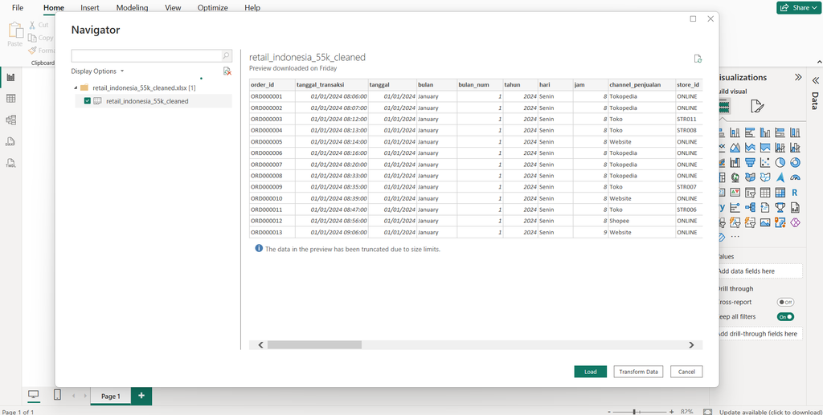Image resolution: width=823 pixels, height=415 pixels.
Task: Toggle the Cross-report switch
Action: click(785, 303)
